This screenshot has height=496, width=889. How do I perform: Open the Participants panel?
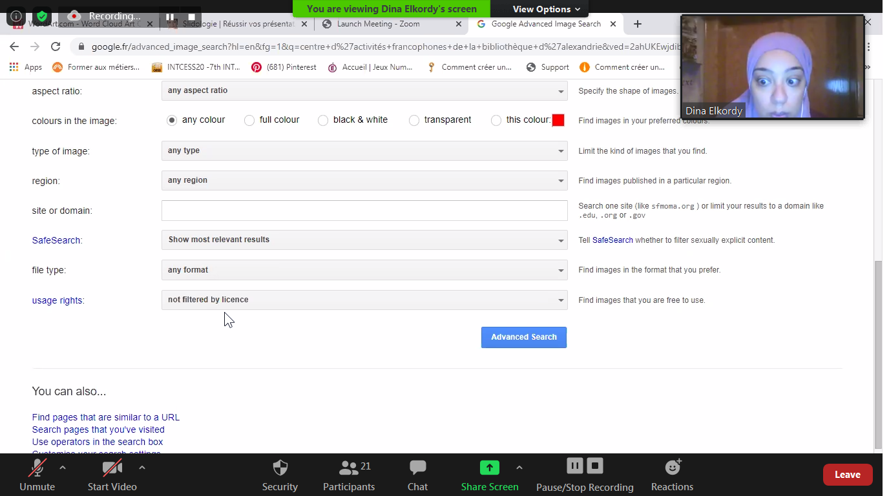coord(349,468)
